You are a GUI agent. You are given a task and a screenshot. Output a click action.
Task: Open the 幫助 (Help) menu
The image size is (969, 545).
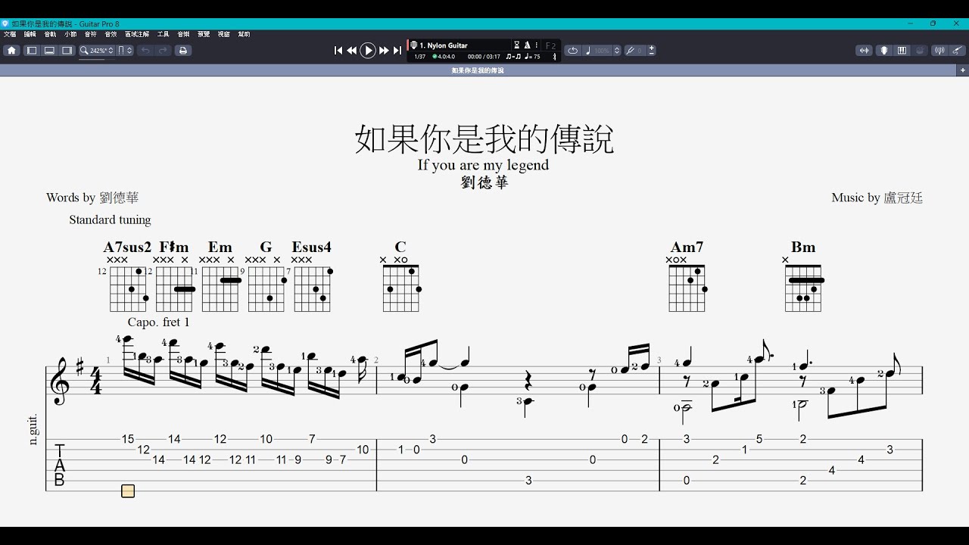244,34
